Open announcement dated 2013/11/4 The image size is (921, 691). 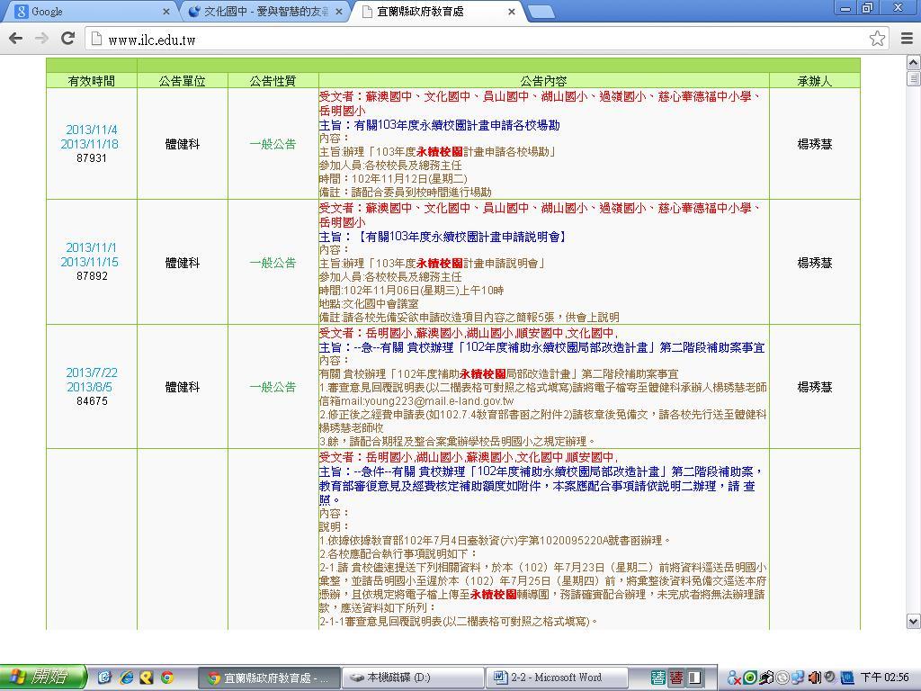[91, 130]
